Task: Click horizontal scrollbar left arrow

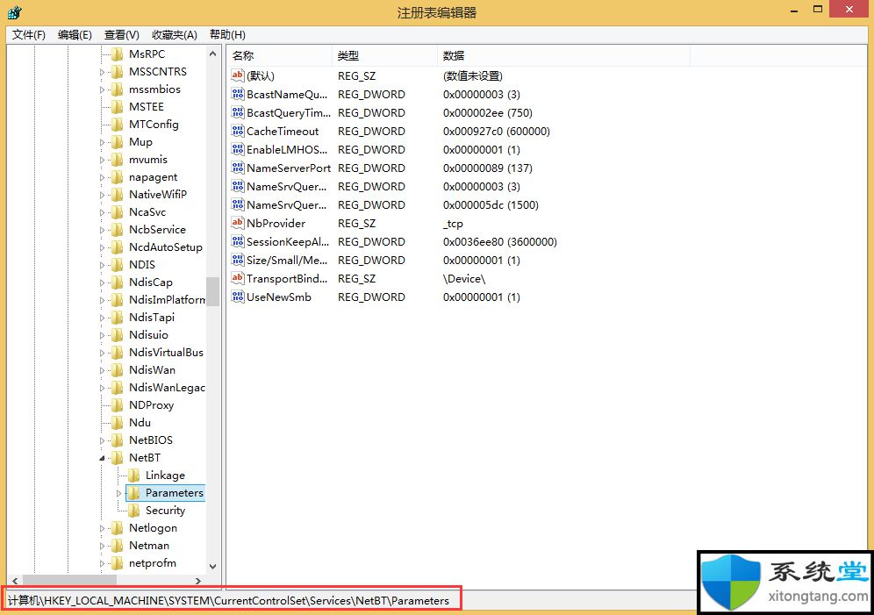Action: point(15,581)
